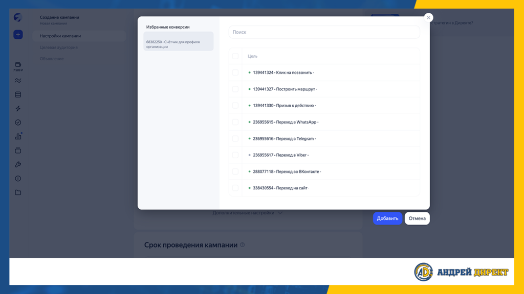Open the list layout icon in sidebar
Image resolution: width=524 pixels, height=294 pixels.
pos(18,94)
